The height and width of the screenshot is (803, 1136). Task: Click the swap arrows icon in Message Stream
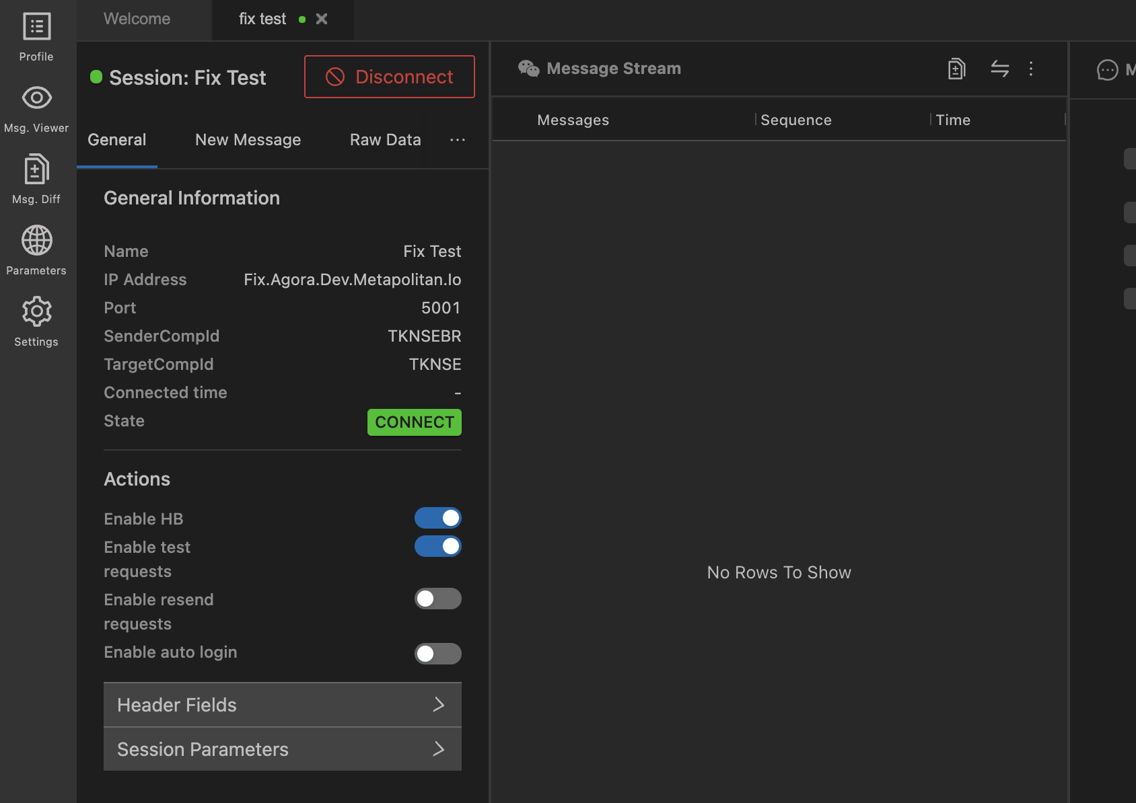(x=999, y=69)
